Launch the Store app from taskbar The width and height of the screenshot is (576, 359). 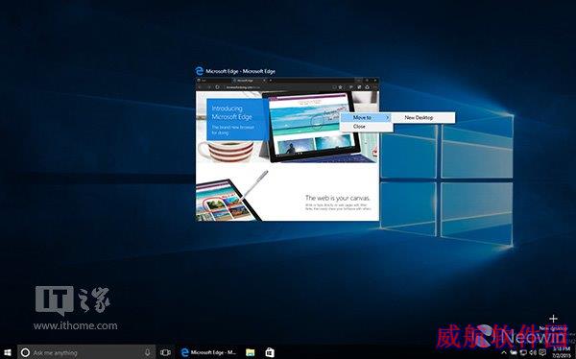(270, 352)
